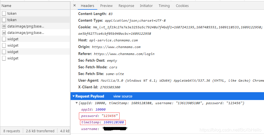Click the Sec-Fetch-Dest value empty
Screen dimensions: 264x135
click(x=112, y=61)
